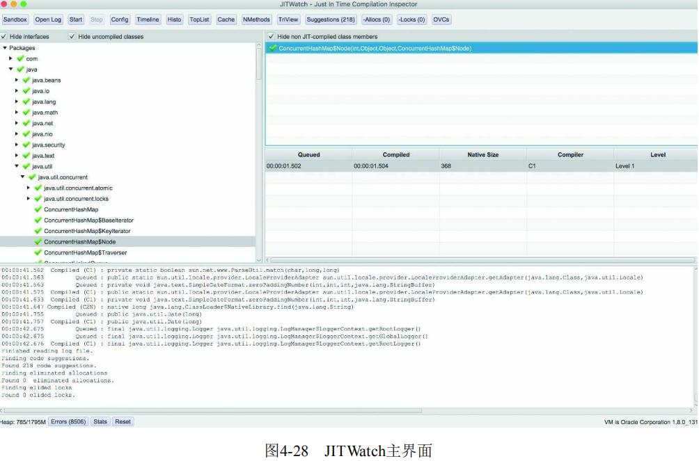Click the Cache toolbar button
This screenshot has height=461, width=699.
coord(226,19)
